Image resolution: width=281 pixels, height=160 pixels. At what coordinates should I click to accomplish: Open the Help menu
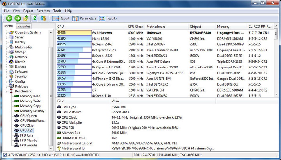pos(68,11)
